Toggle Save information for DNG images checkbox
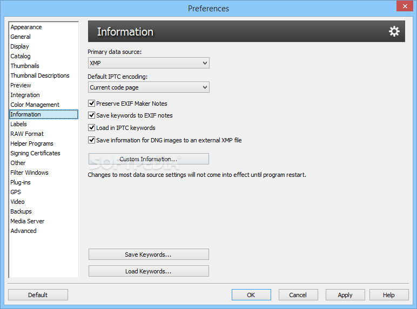 point(91,140)
